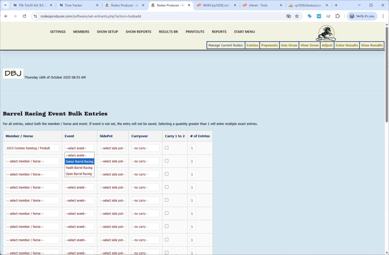The width and height of the screenshot is (389, 255).
Task: Check Carry 1 to 2 for the first entry row
Action: (x=166, y=147)
